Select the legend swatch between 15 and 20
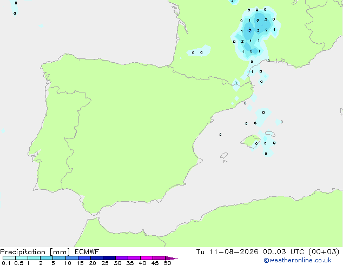The image size is (343, 265). click(84, 258)
